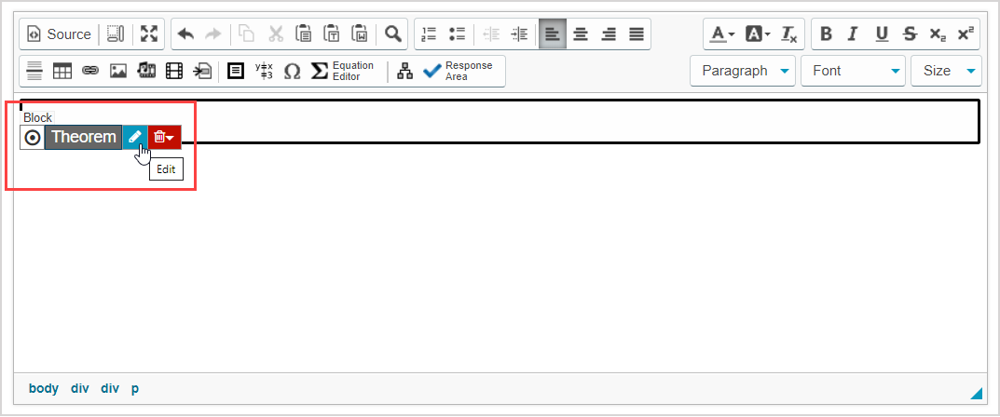
Task: Toggle bold formatting
Action: click(826, 34)
